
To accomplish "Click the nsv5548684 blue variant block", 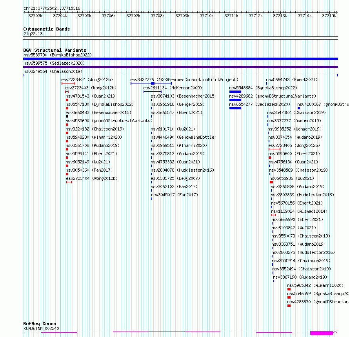I will click(235, 92).
